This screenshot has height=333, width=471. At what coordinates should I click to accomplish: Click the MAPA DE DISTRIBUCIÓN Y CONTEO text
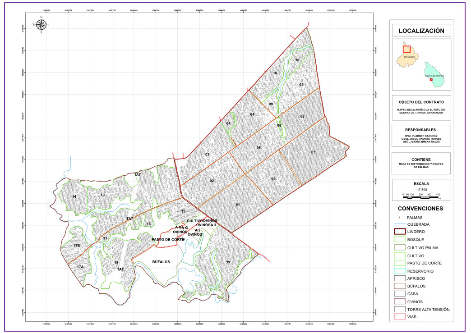coord(421,164)
